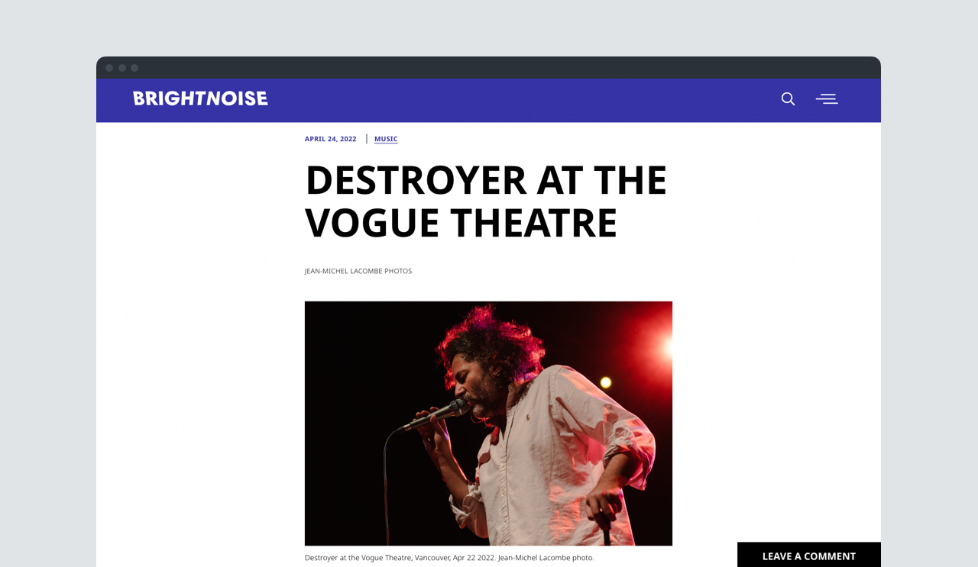The image size is (978, 567).
Task: Click the divider between the date and MUSIC
Action: [x=367, y=139]
